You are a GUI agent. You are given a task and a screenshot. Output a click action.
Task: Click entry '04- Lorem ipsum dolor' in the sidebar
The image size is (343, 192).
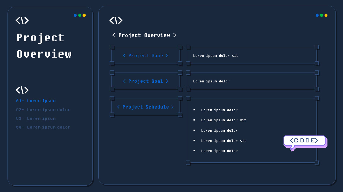(43, 127)
